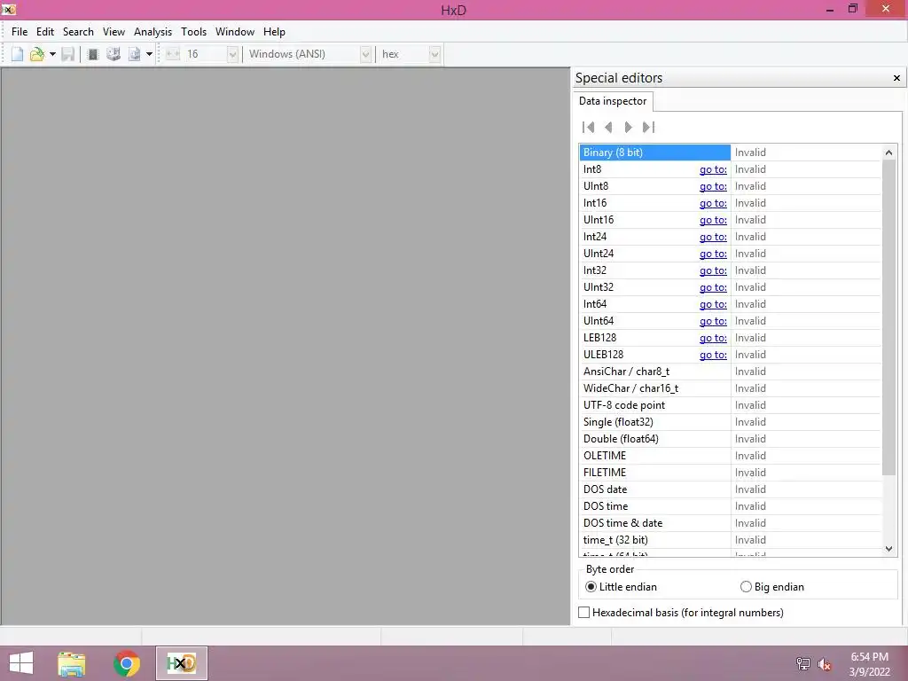Select the time_t (32 bit) row
This screenshot has height=681, width=908.
[x=731, y=539]
